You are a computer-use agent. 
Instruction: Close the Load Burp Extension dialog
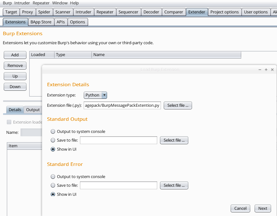point(272,70)
